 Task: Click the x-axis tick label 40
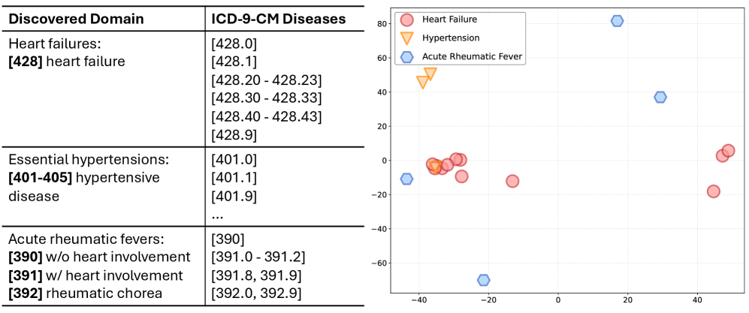point(697,299)
